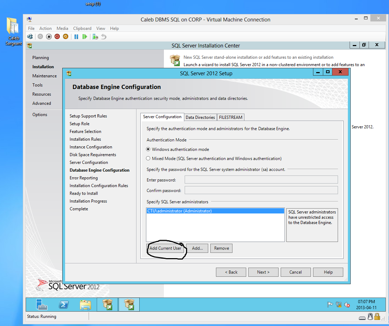Open Action Center flag in tray
This screenshot has width=389, height=326.
[330, 305]
